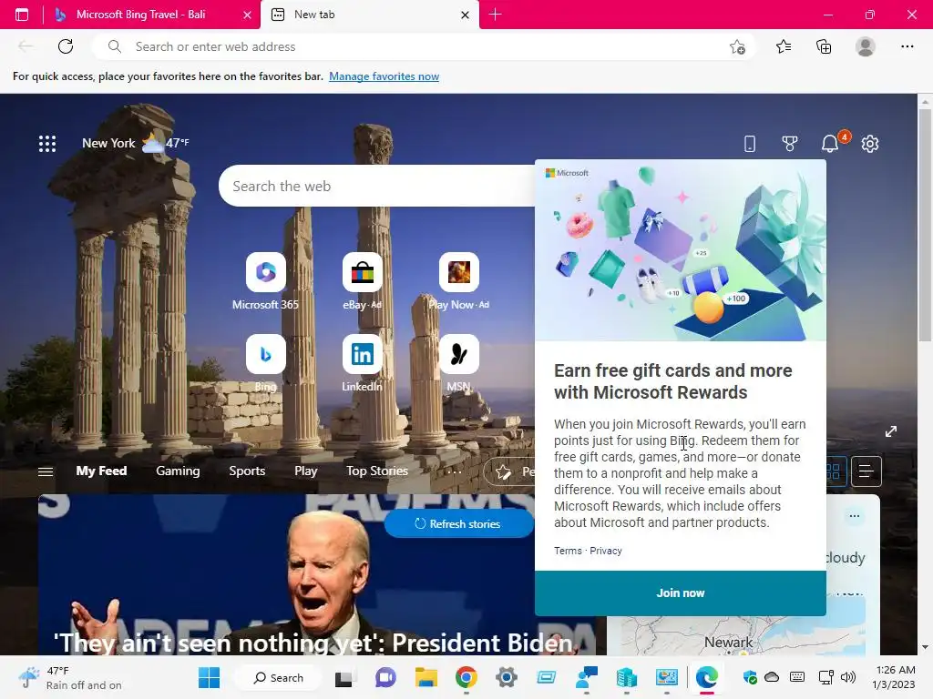Open Collections icon in toolbar

[824, 46]
